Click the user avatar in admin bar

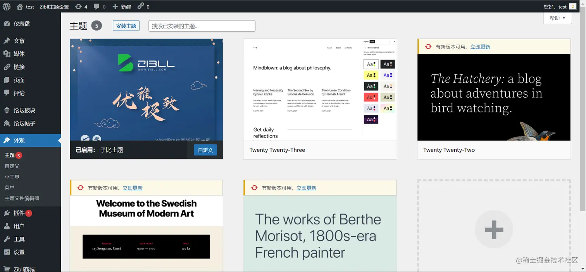pos(573,7)
